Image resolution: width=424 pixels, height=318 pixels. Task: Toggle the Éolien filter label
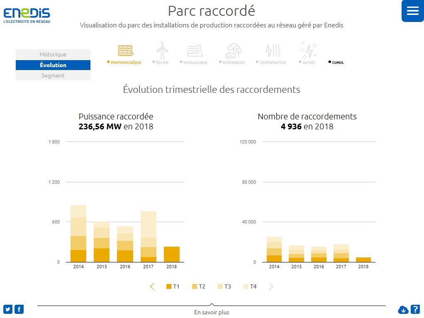[161, 63]
